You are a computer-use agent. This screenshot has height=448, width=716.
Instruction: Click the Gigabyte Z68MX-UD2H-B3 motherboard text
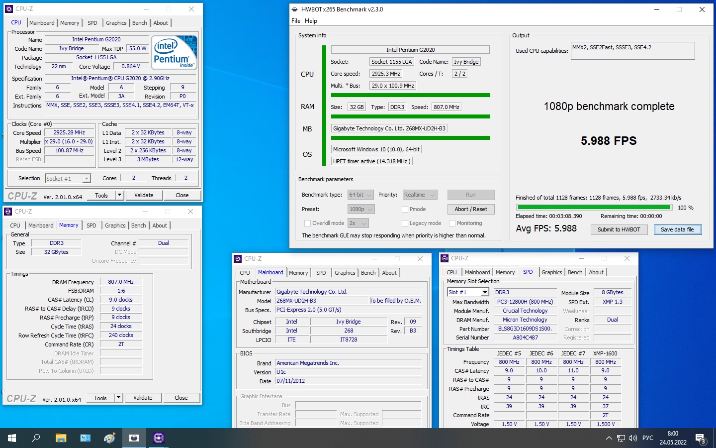point(389,128)
